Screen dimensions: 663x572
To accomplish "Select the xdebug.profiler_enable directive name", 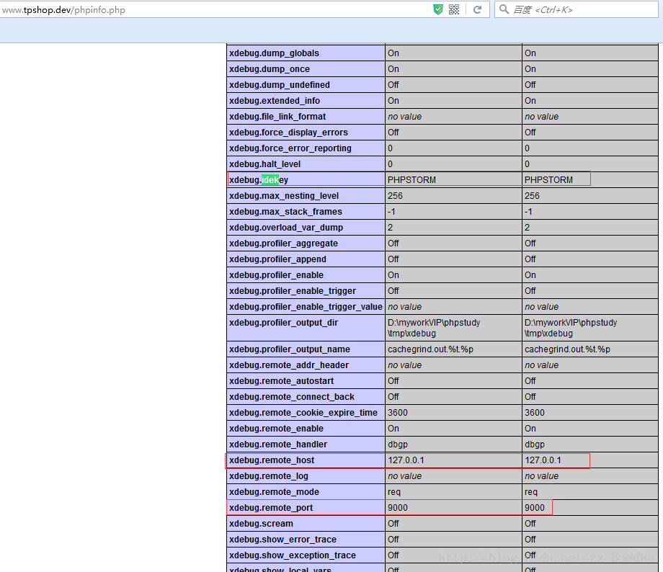I will pyautogui.click(x=276, y=275).
